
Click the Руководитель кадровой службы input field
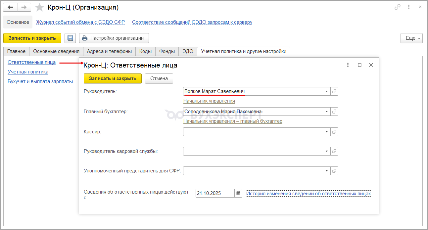pos(253,151)
